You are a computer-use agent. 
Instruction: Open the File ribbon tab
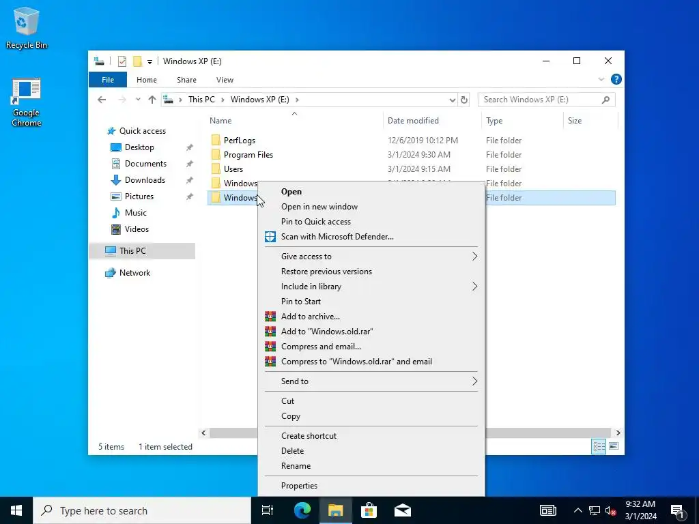(108, 80)
